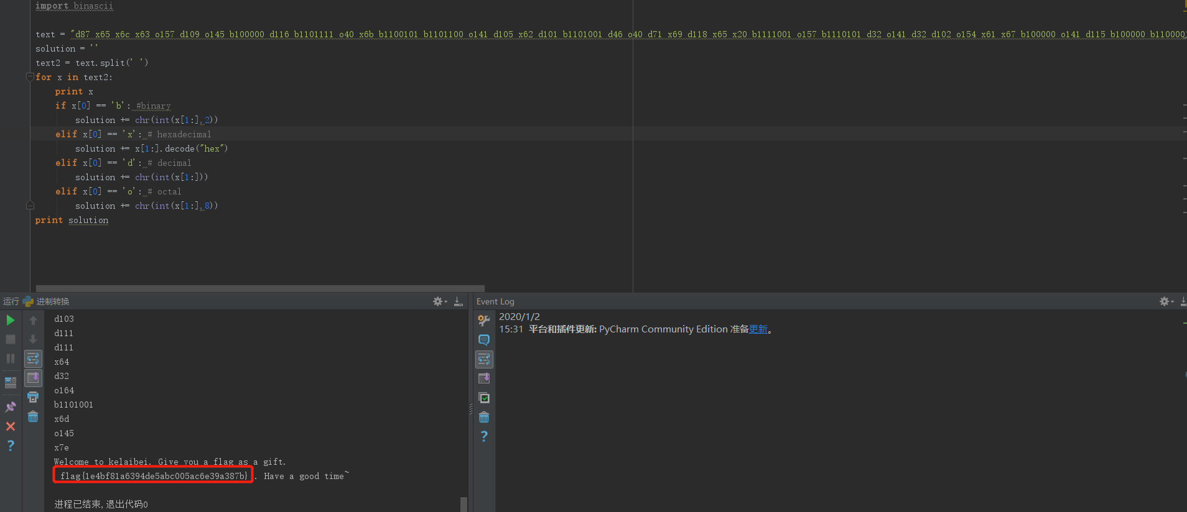
Task: Click Mark all as read in Event Log
Action: point(484,398)
